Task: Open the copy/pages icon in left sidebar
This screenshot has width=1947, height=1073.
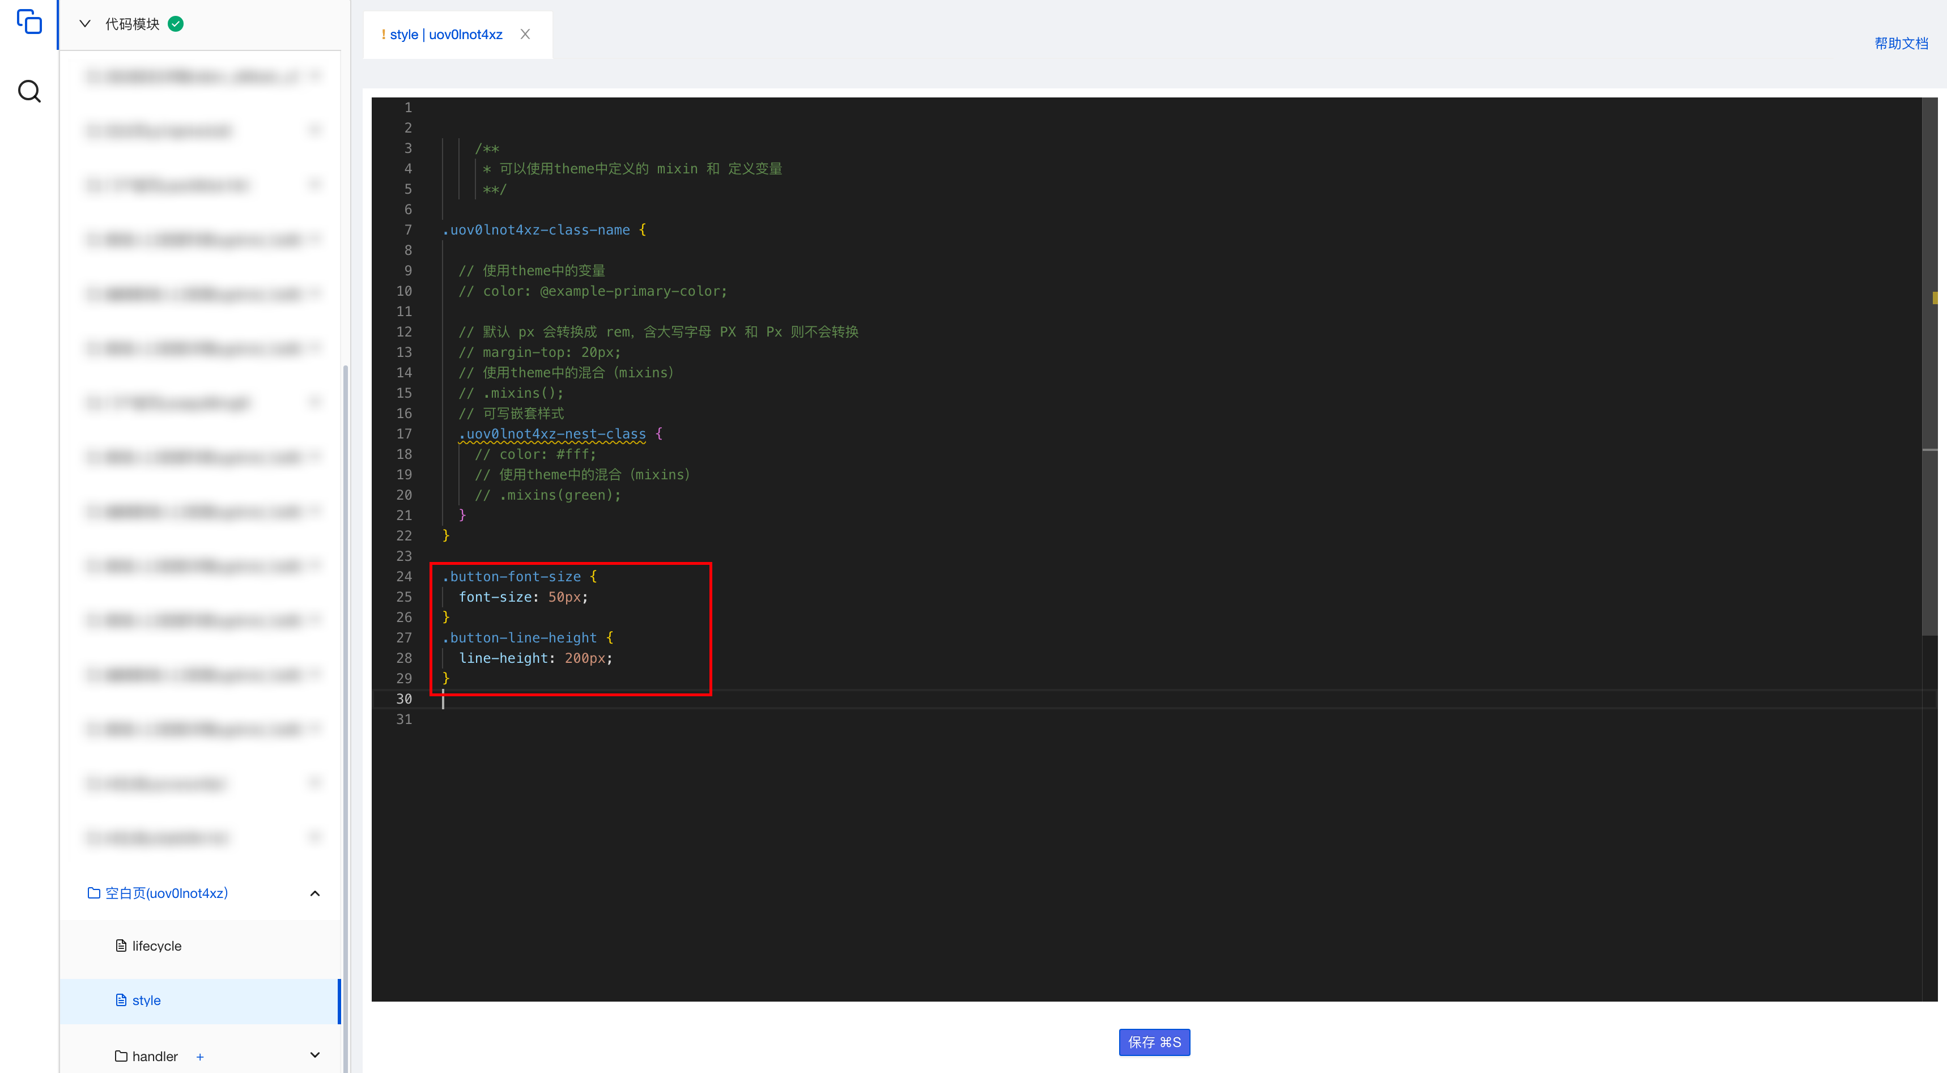Action: (29, 21)
